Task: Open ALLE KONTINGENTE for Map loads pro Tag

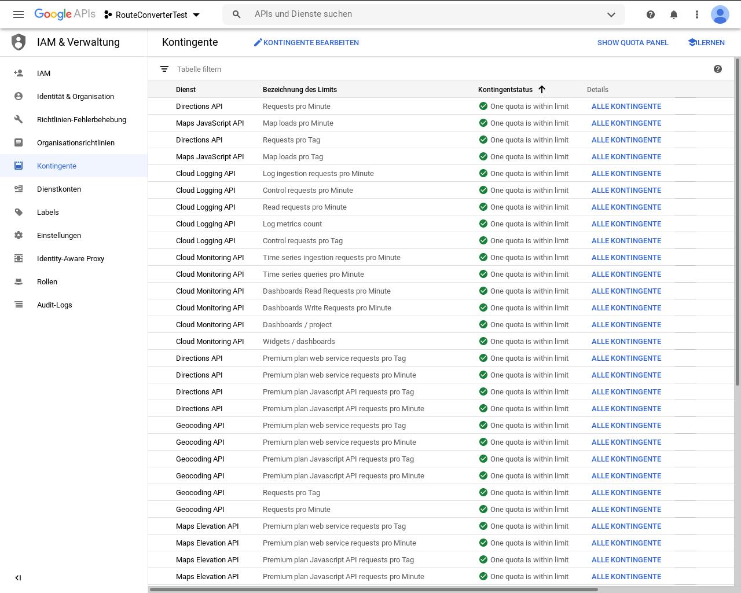Action: 626,157
